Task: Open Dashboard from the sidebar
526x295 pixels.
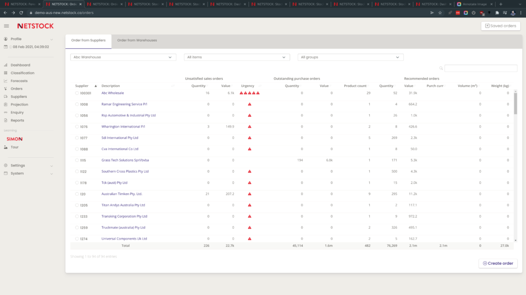Action: click(20, 65)
